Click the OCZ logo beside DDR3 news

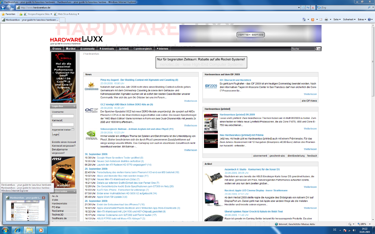pyautogui.click(x=91, y=110)
